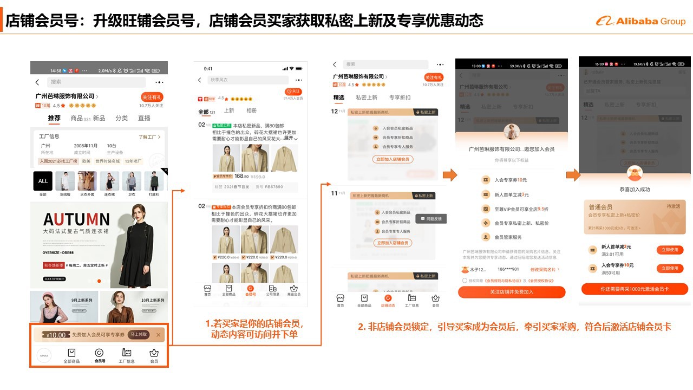Viewport: 693px width, 390px height.
Task: Select the ALL category tile
Action: click(43, 181)
